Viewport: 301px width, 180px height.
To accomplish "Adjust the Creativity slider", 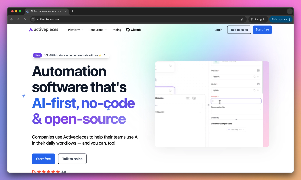I will [x=236, y=119].
